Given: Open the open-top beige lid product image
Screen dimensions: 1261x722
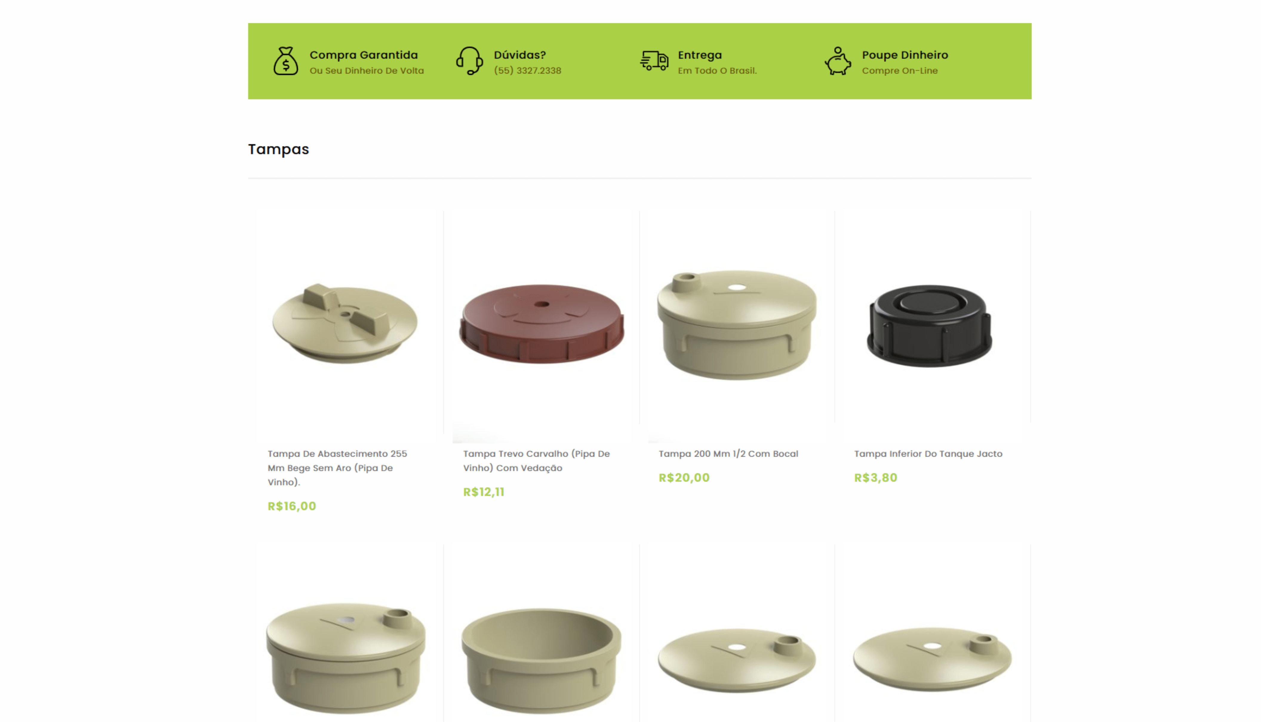Looking at the screenshot, I should (542, 661).
